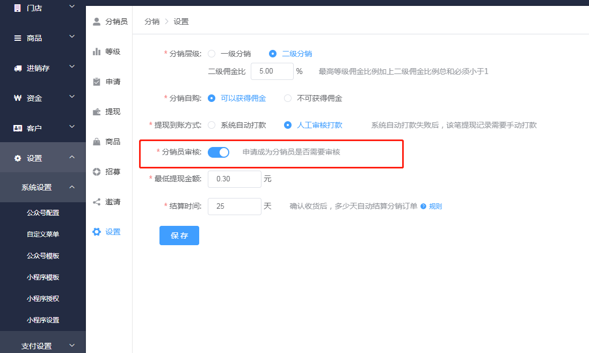The width and height of the screenshot is (589, 353).
Task: Click the 邀请 label in submenu
Action: [x=113, y=202]
